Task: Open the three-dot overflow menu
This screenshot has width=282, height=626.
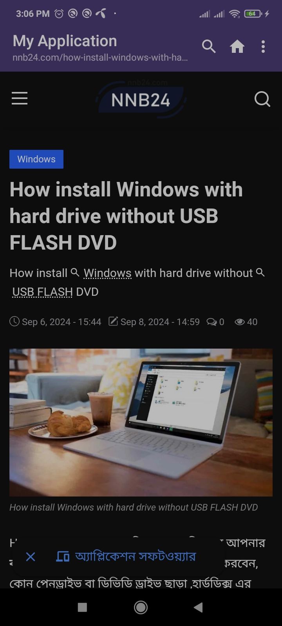Action: point(263,47)
